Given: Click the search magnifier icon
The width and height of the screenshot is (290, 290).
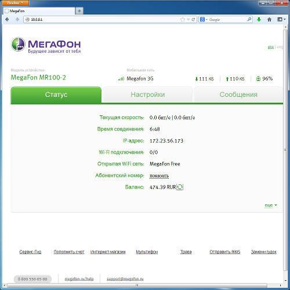Looking at the screenshot, I should (249, 19).
